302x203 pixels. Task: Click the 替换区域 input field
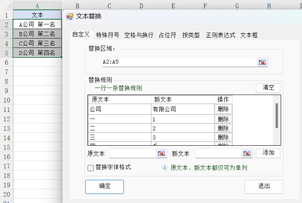click(x=177, y=62)
